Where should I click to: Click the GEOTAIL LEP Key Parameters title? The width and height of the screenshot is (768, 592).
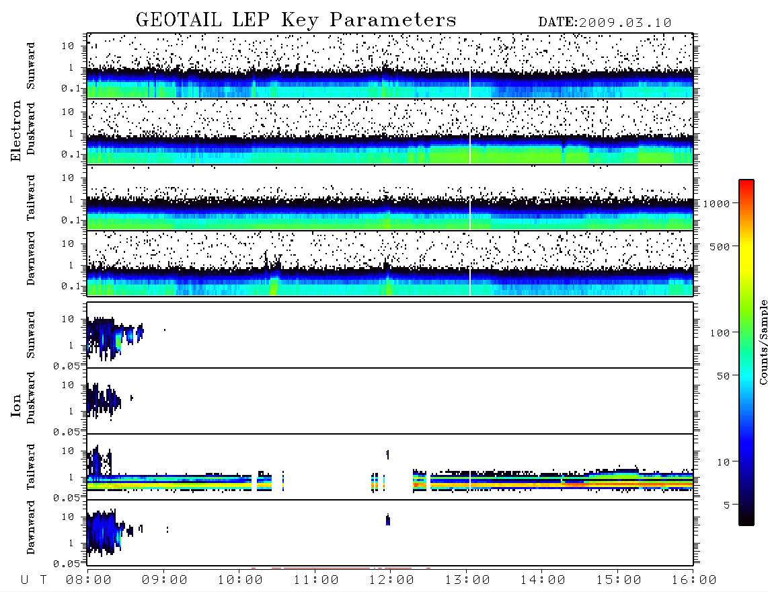pos(296,20)
